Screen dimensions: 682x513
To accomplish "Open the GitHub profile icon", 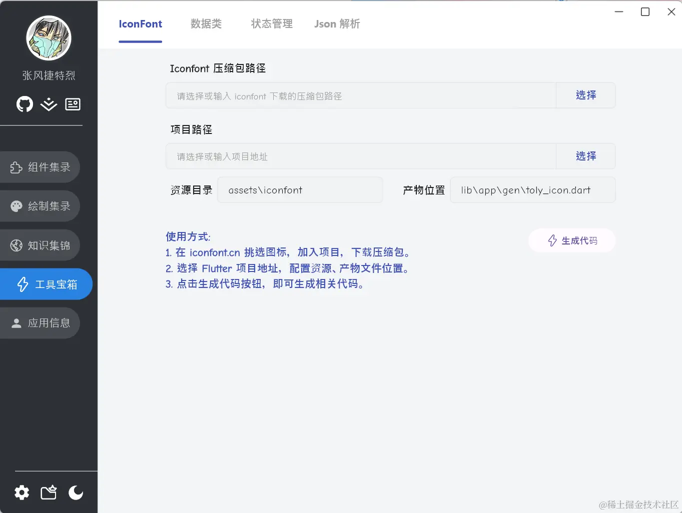I will [24, 104].
